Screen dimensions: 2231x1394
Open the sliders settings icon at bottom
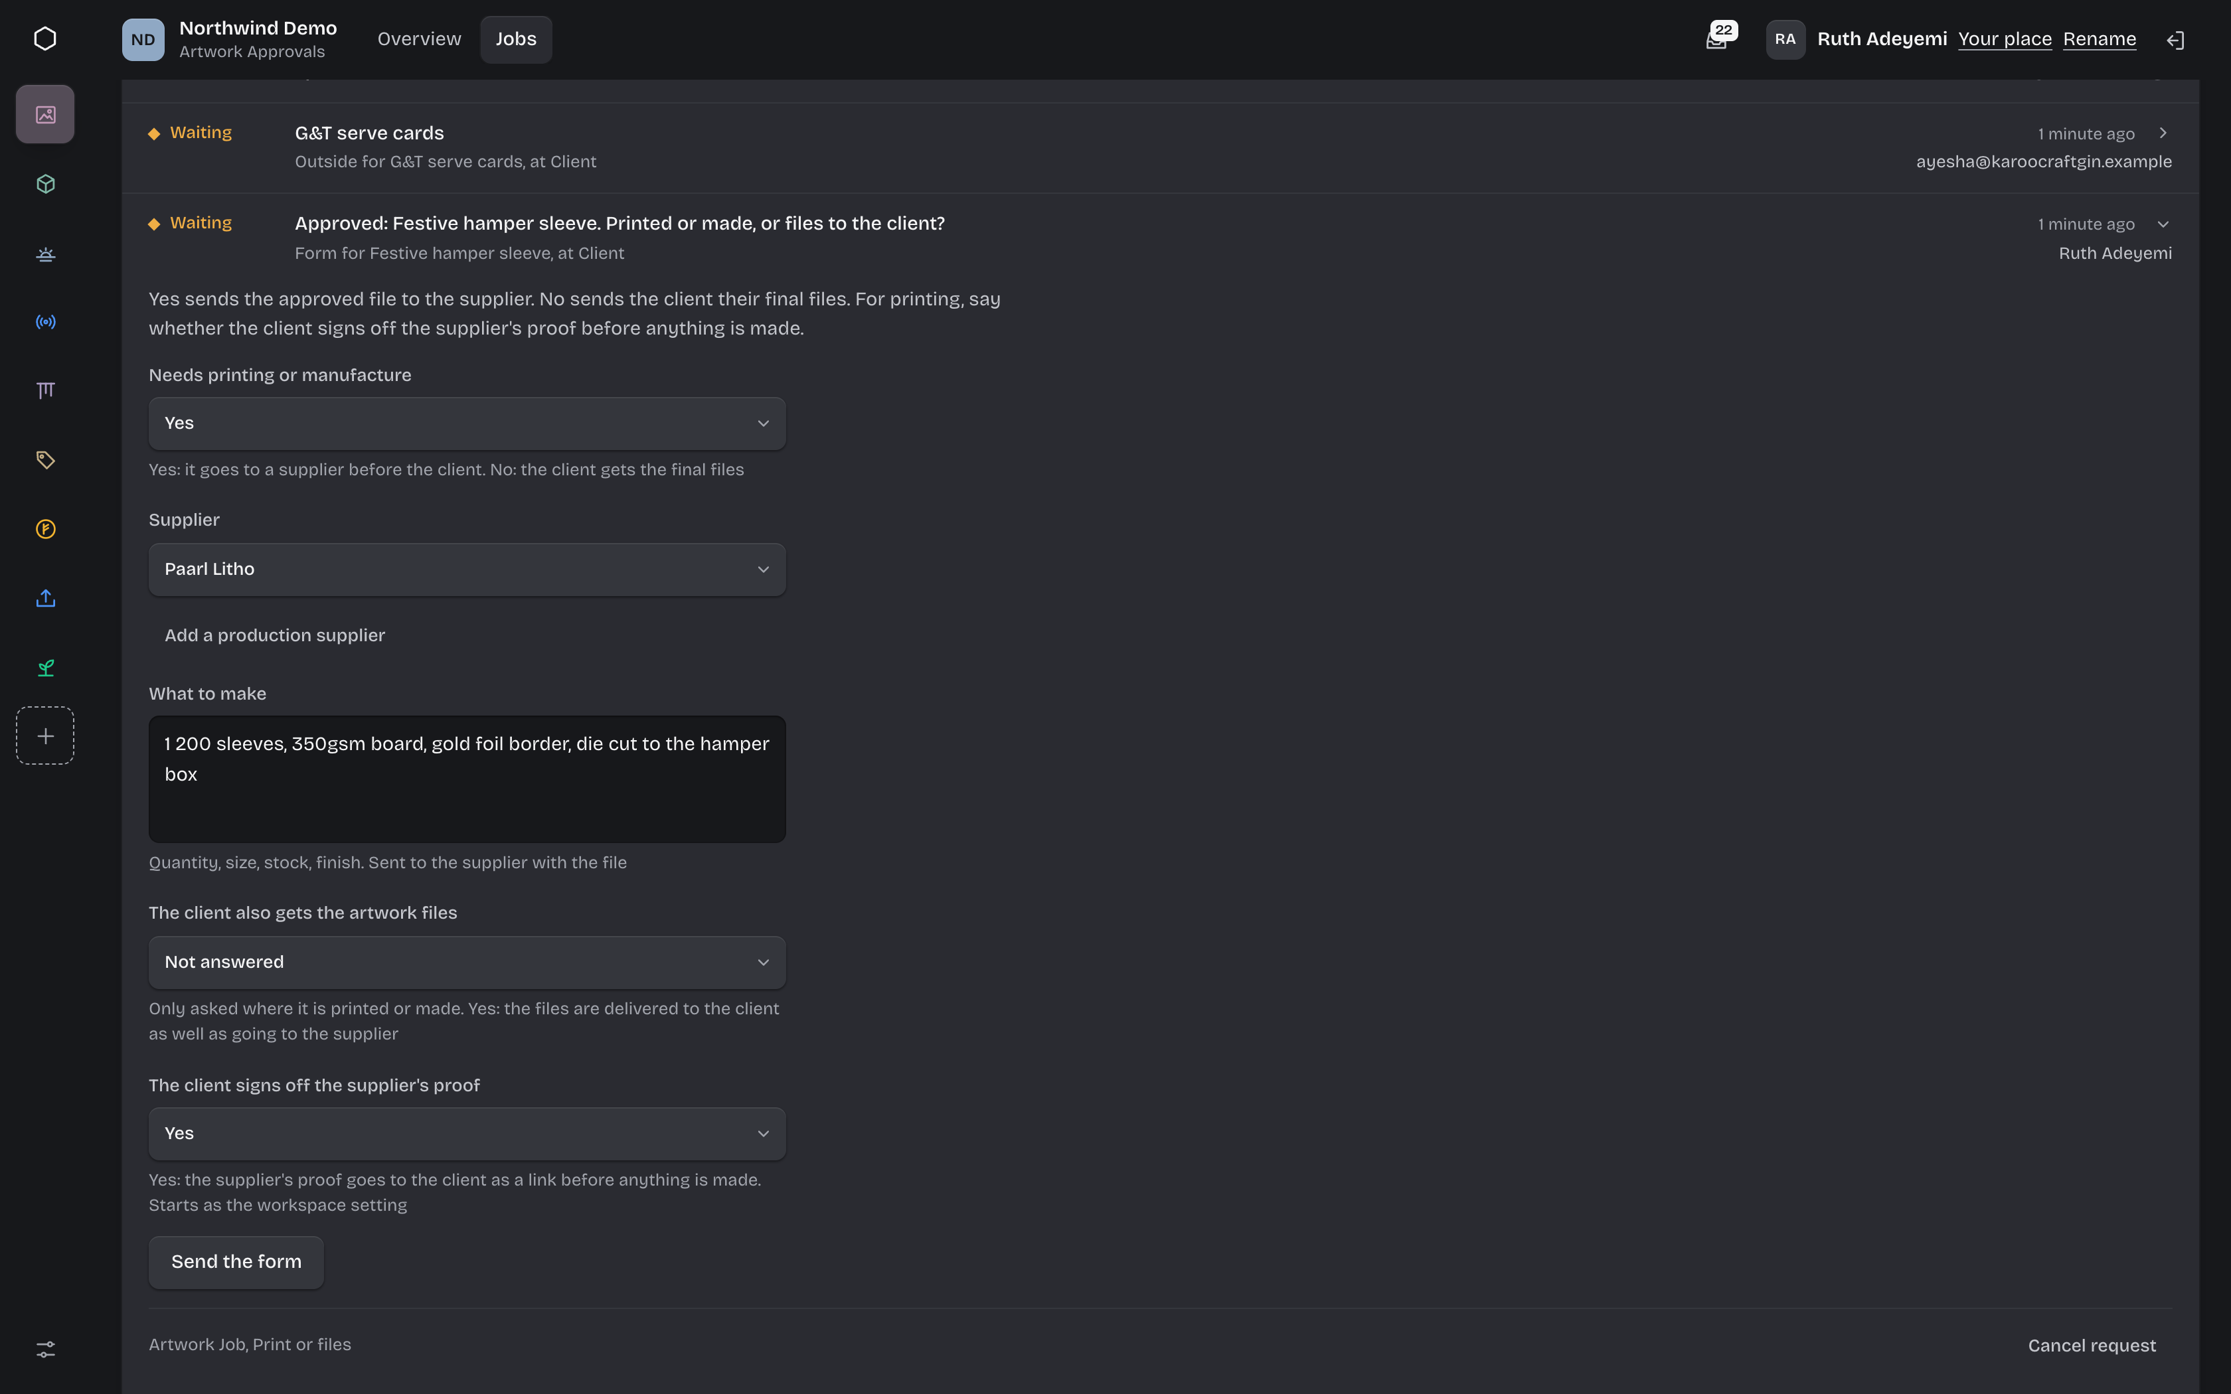click(45, 1349)
